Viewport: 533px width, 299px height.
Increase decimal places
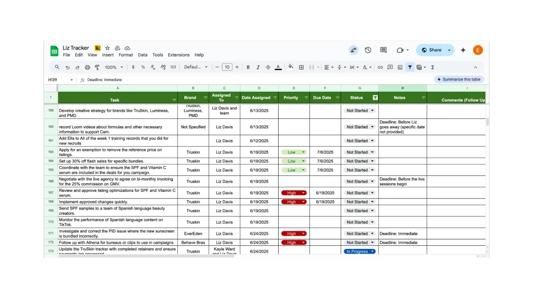(x=163, y=67)
